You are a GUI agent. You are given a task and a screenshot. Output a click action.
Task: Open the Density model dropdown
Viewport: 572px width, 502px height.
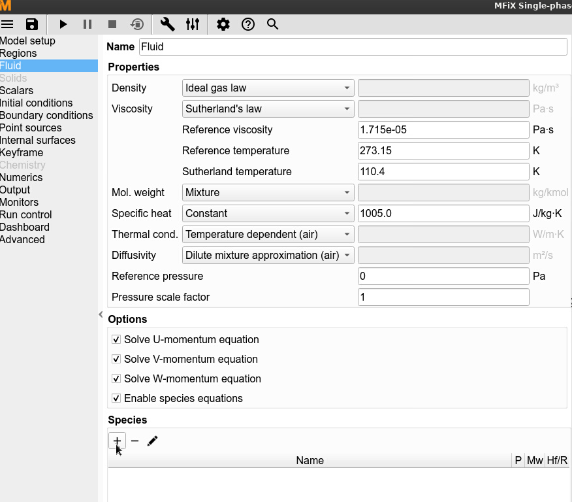point(268,88)
